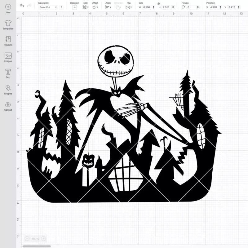
Task: Click the horizontal canvas scrollbar
Action: (x=37, y=246)
